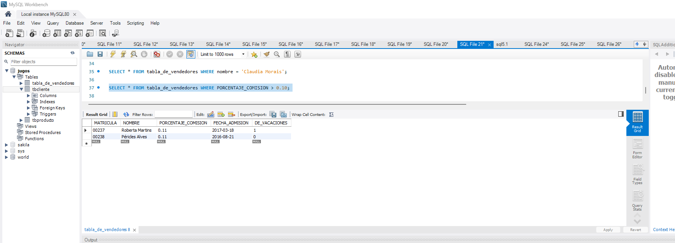This screenshot has width=675, height=243.
Task: Create a new SQL tab for queries
Action: coord(9,33)
